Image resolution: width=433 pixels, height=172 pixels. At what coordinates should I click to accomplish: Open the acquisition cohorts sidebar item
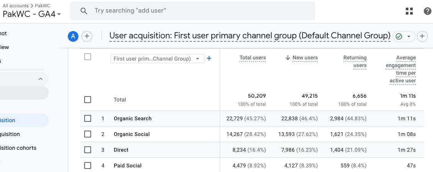[x=18, y=148]
